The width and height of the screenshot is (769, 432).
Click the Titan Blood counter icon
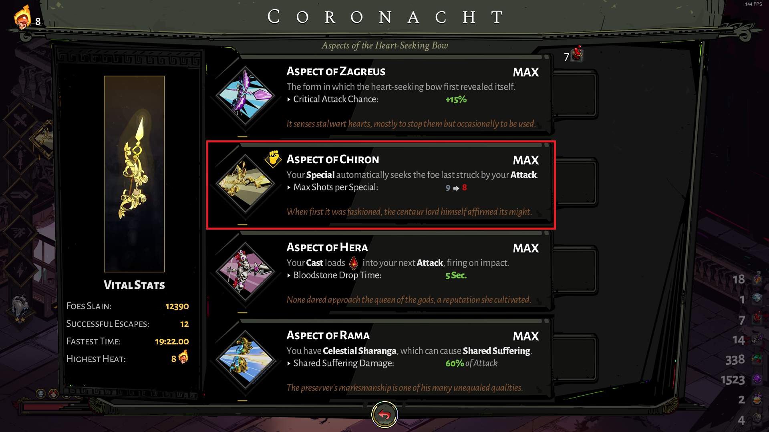pos(577,54)
